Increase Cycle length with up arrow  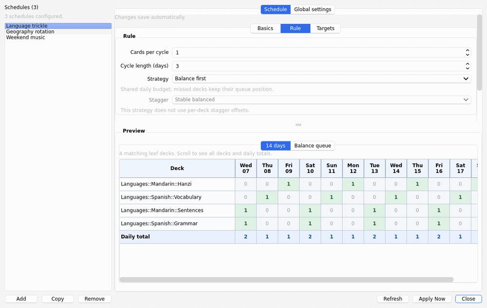point(468,64)
